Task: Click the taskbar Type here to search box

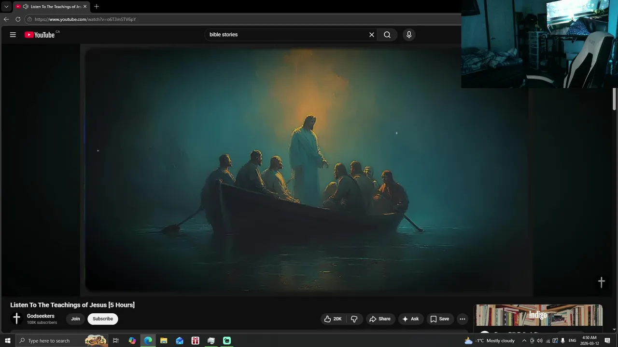Action: (x=63, y=341)
